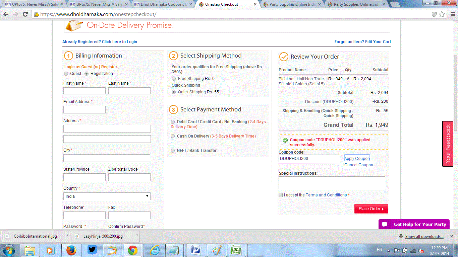458x257 pixels.
Task: Switch to Dhol Dhamaka Coupons tab
Action: click(x=163, y=4)
